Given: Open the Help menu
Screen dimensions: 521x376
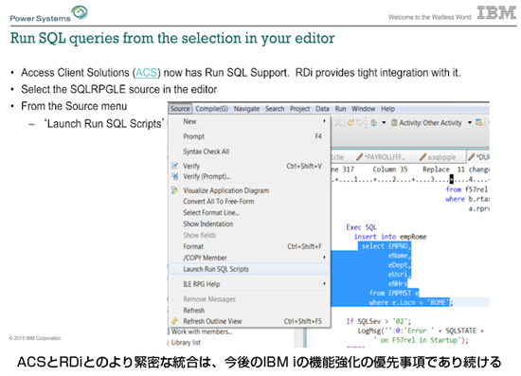Looking at the screenshot, I should point(387,109).
